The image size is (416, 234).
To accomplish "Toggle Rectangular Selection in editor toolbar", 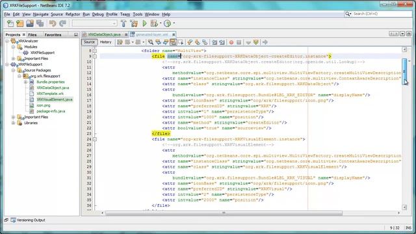I will tap(181, 42).
